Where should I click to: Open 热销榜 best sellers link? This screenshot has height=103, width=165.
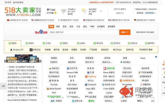point(48,50)
